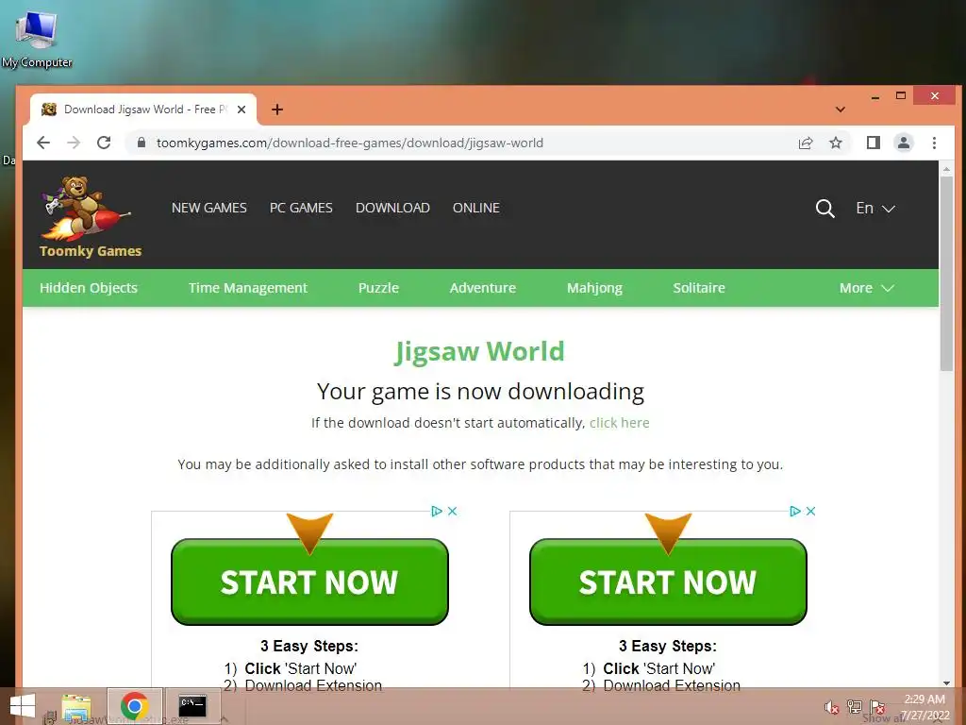
Task: View site info via padlock icon
Action: 142,143
